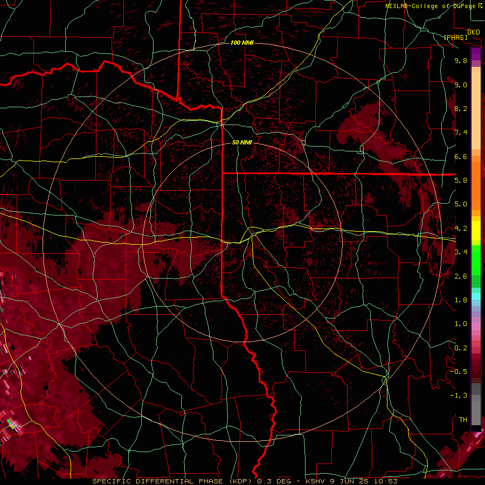The height and width of the screenshot is (485, 485).
Task: Click the 9.0 value on the color scale
Action: pyautogui.click(x=461, y=85)
